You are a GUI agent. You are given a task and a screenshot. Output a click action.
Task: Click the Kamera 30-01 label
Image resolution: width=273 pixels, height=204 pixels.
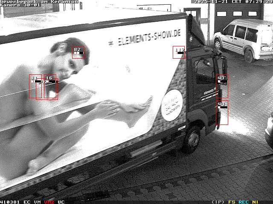point(20,5)
